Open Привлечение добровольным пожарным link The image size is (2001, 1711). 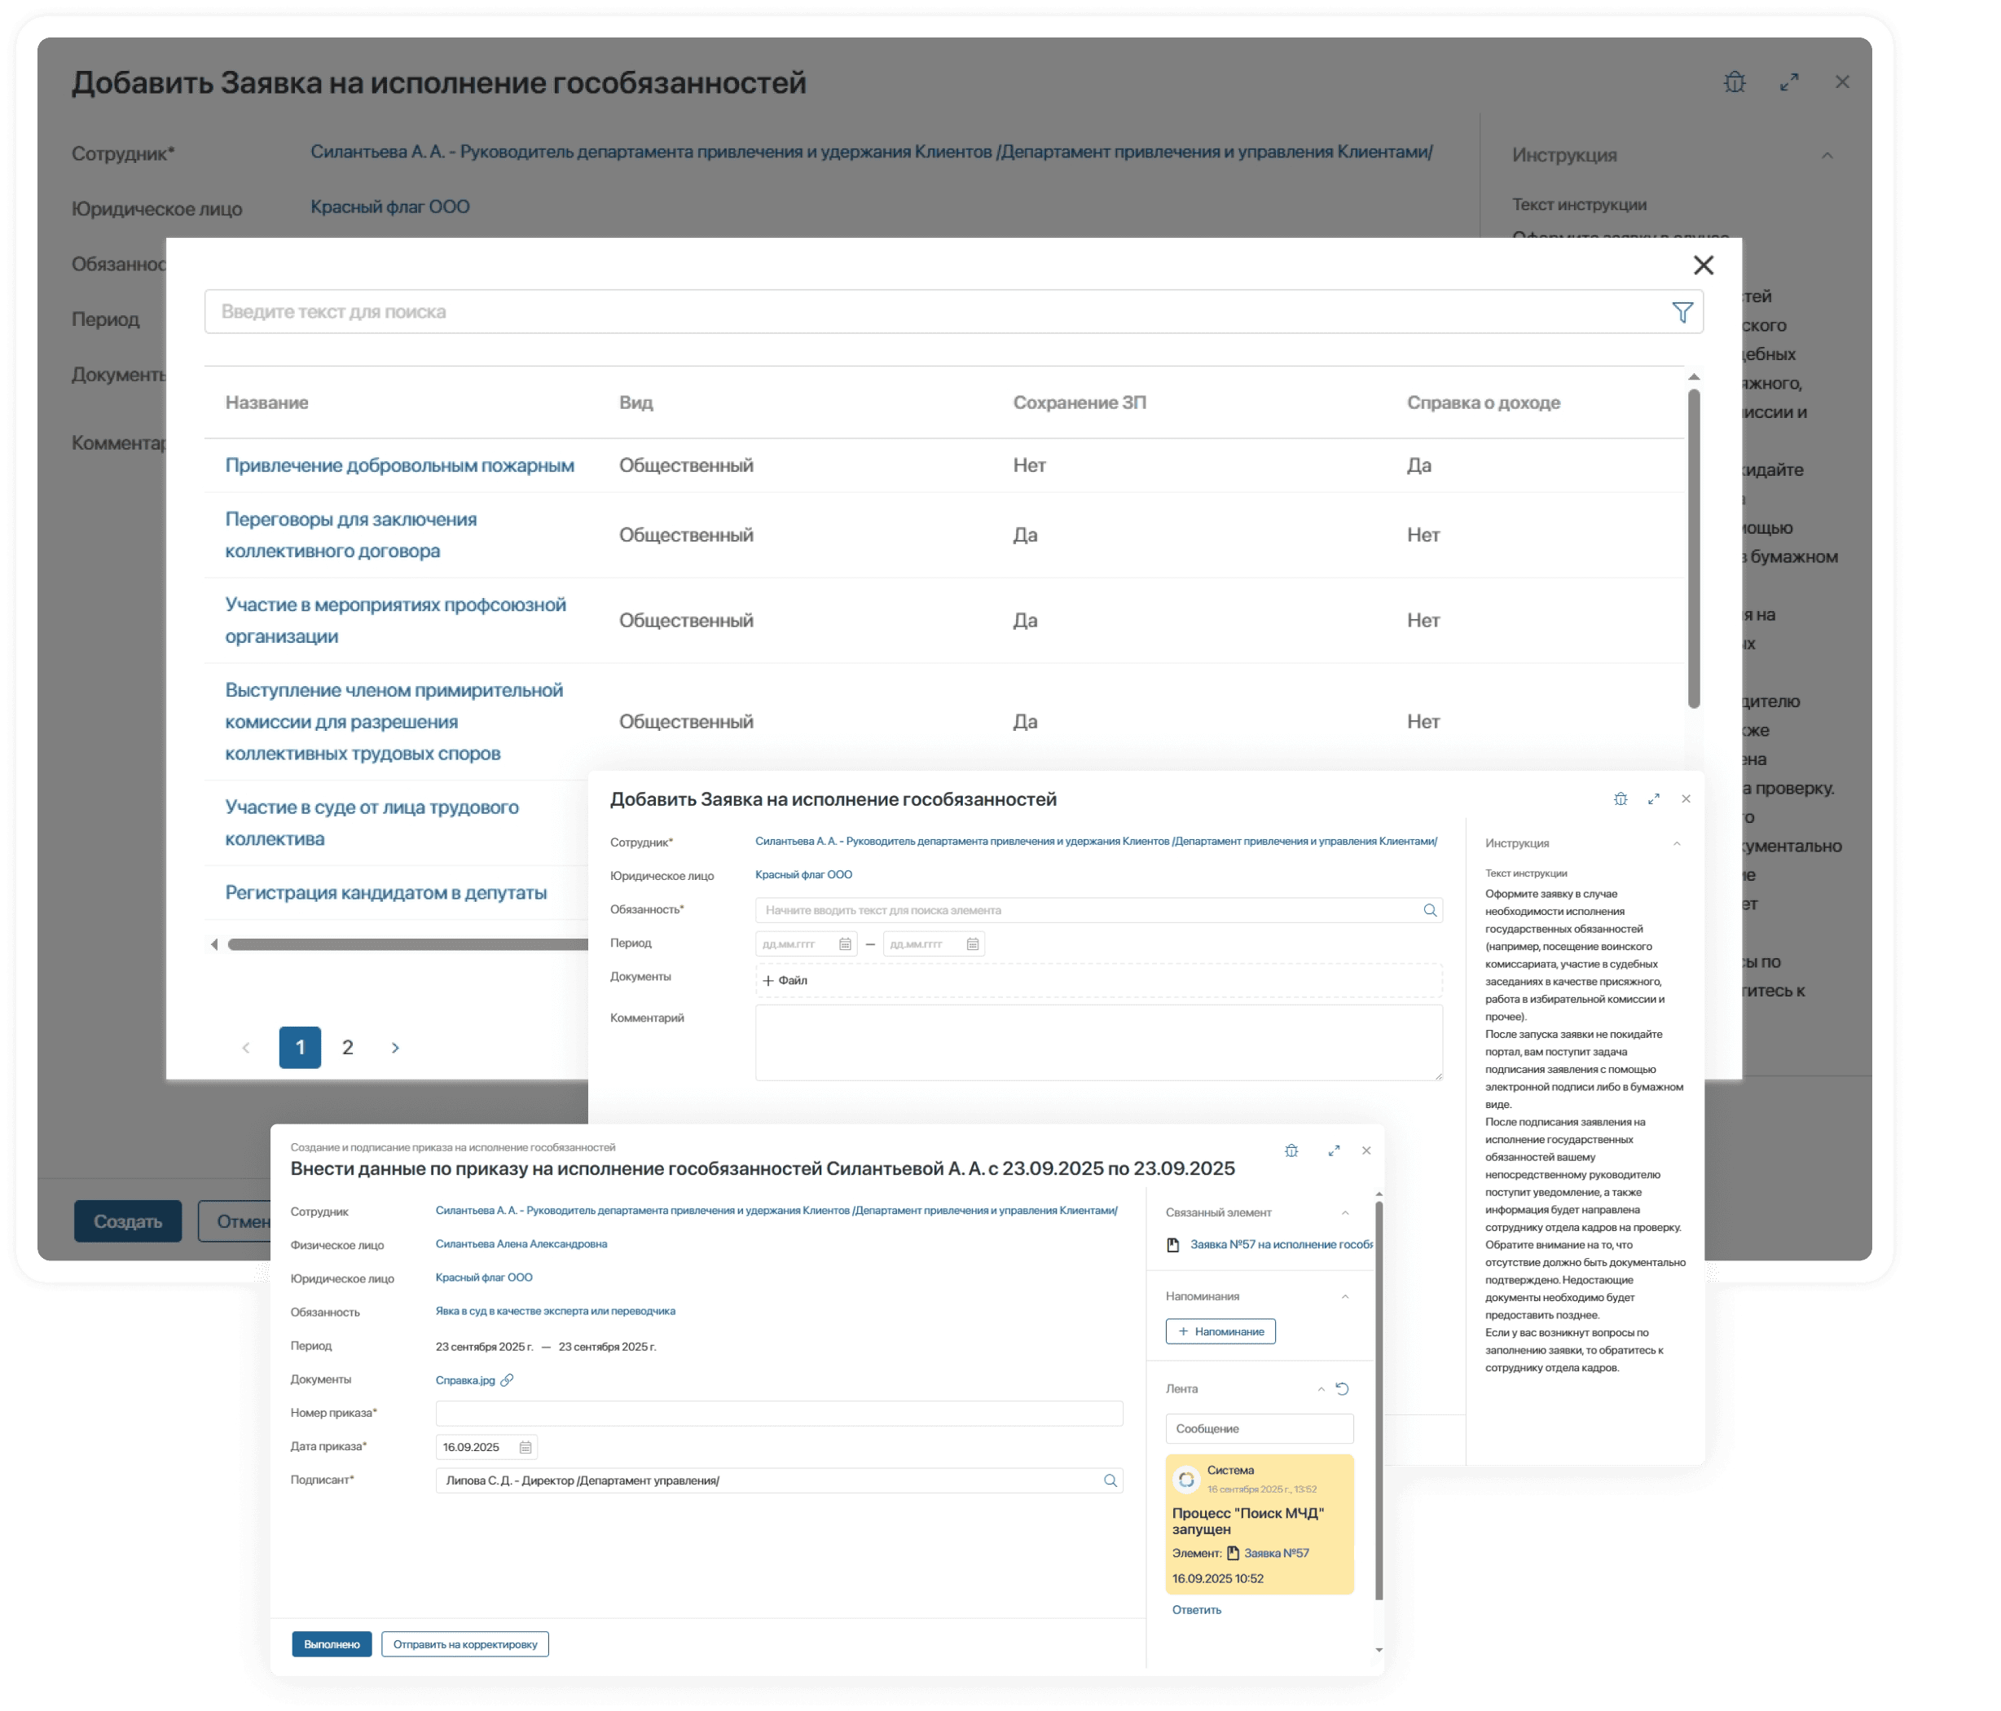pos(399,465)
